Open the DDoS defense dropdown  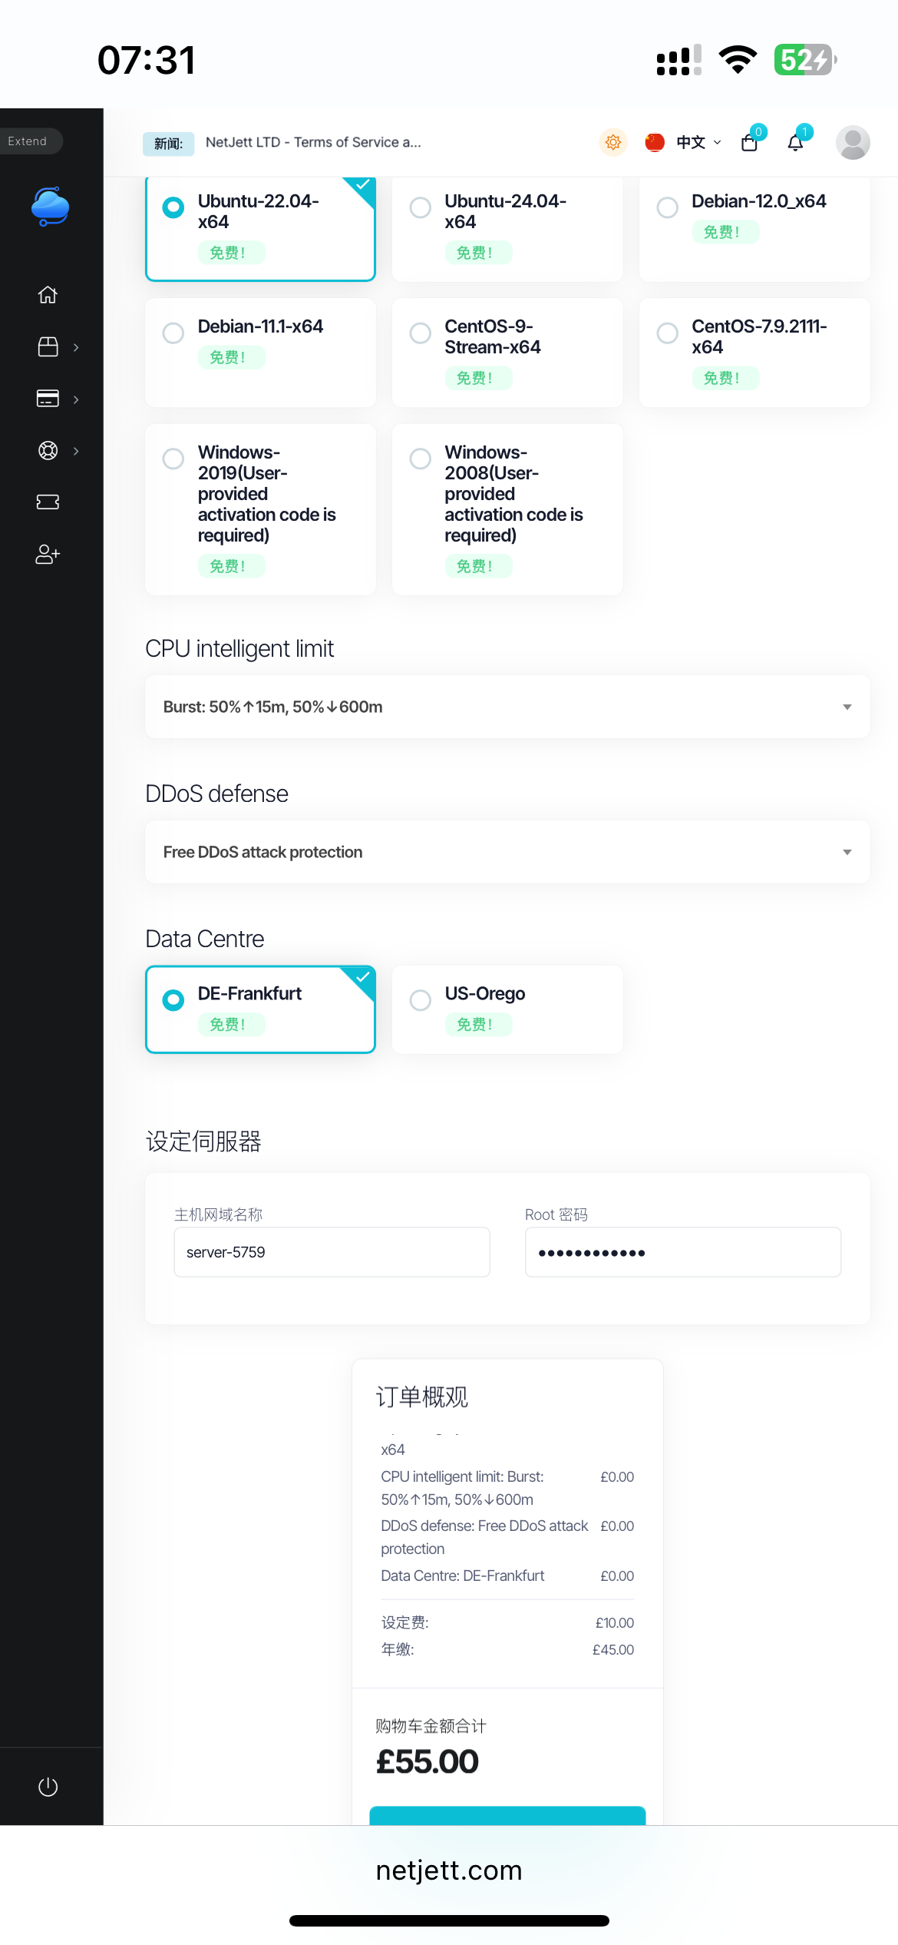pos(507,852)
